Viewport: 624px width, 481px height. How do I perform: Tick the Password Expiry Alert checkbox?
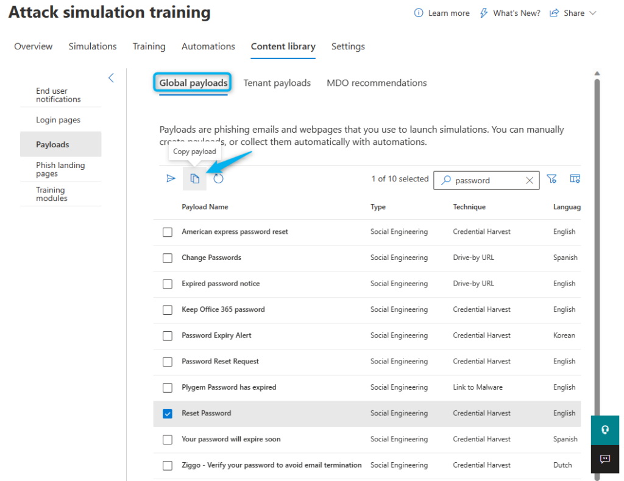pyautogui.click(x=168, y=335)
